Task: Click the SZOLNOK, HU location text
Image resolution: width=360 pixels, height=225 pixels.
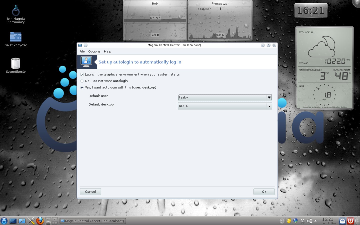Action: pyautogui.click(x=306, y=32)
